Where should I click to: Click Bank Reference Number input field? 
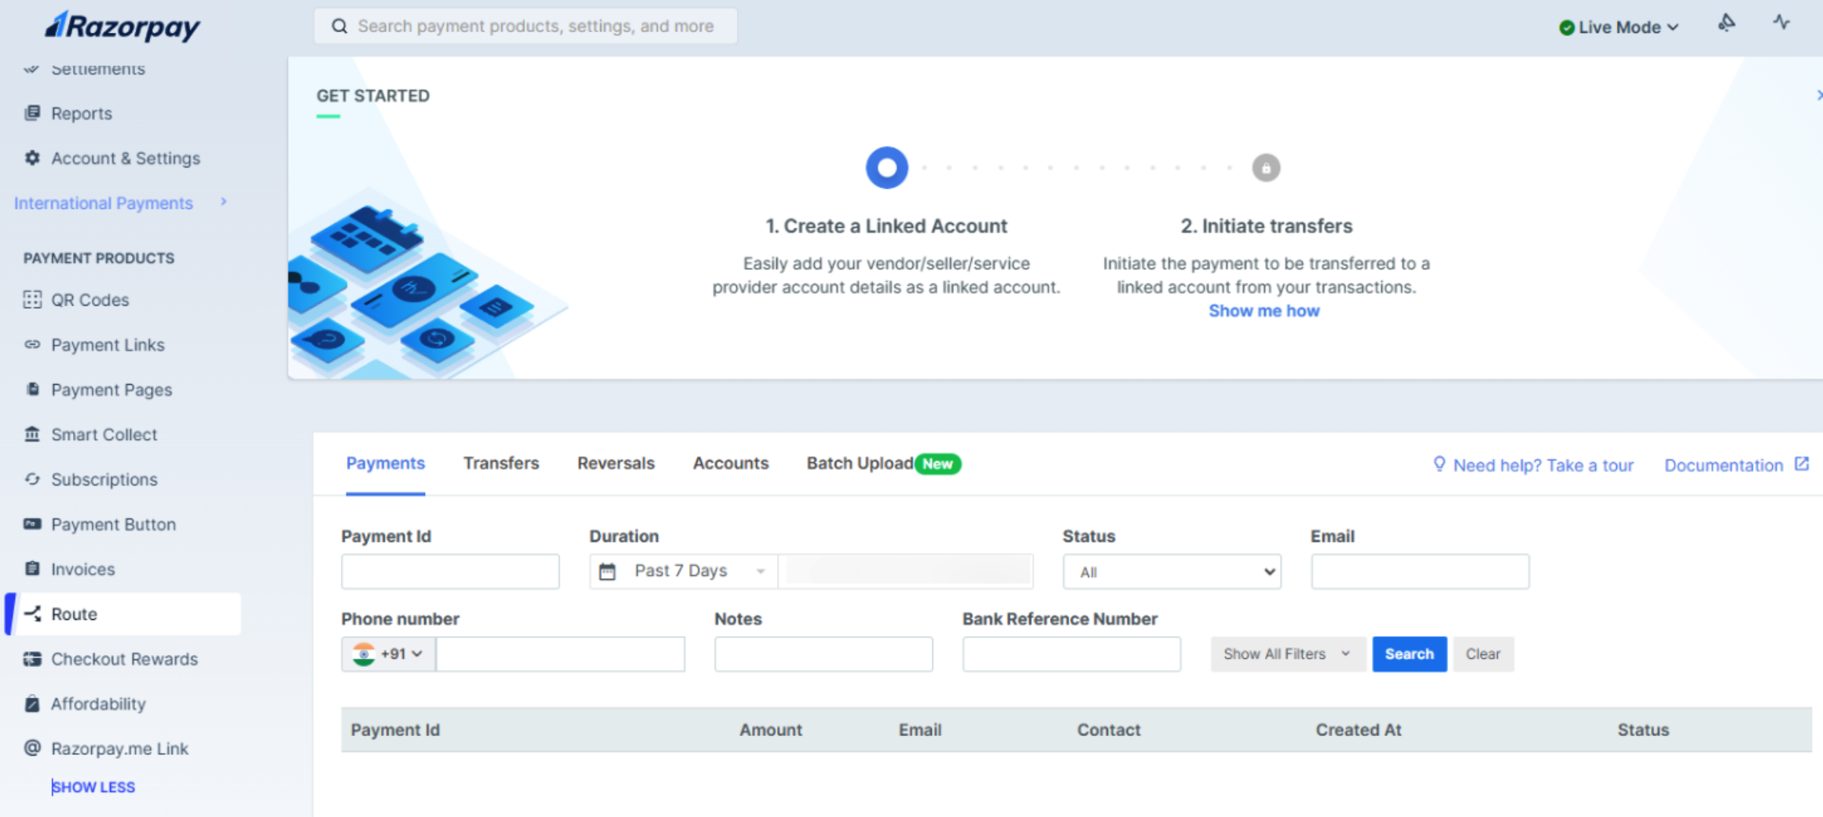(1071, 654)
